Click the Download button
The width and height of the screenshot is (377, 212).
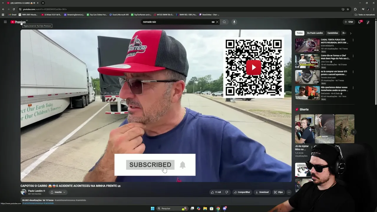[262, 192]
